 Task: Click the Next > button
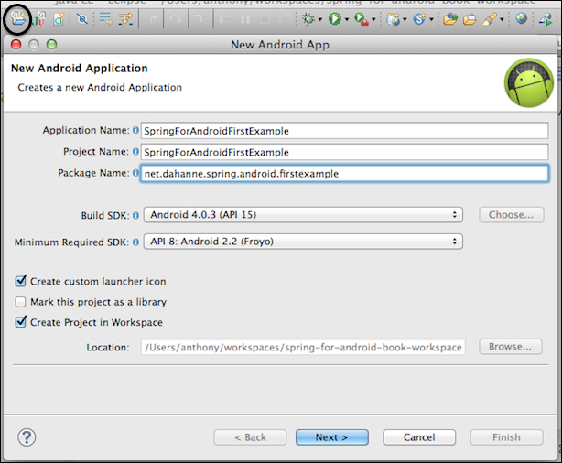[x=332, y=437]
